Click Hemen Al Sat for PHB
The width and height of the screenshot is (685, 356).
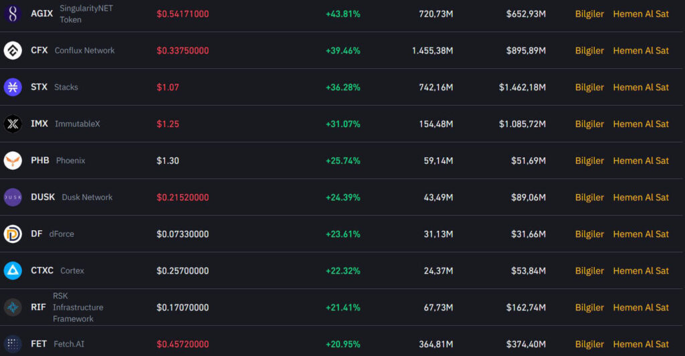(641, 161)
